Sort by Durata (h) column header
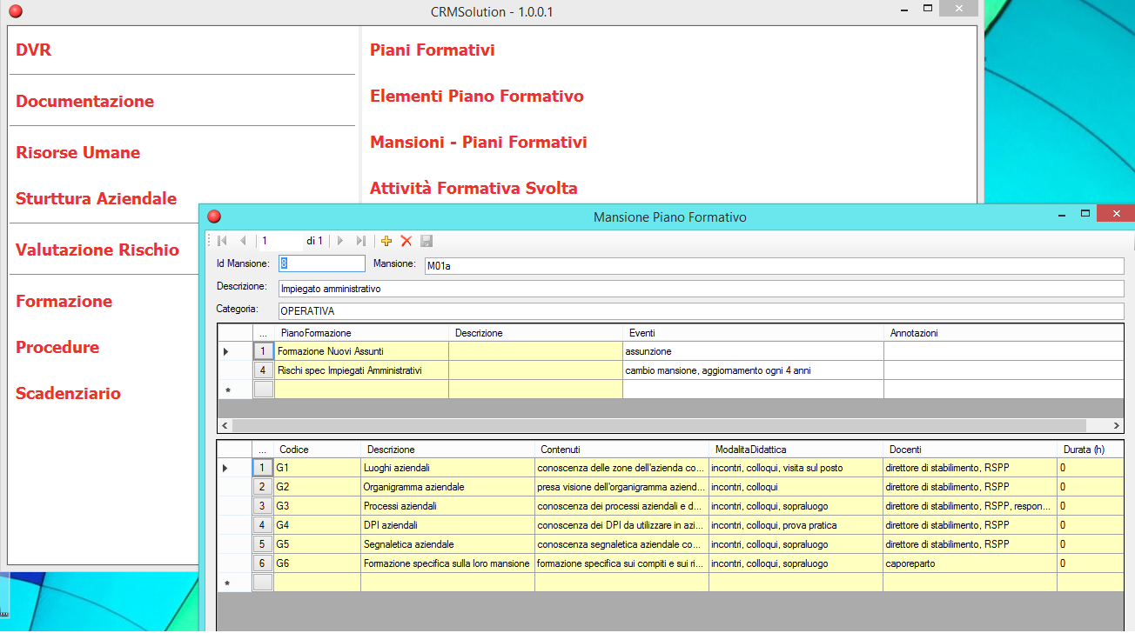Image resolution: width=1135 pixels, height=633 pixels. click(1091, 450)
